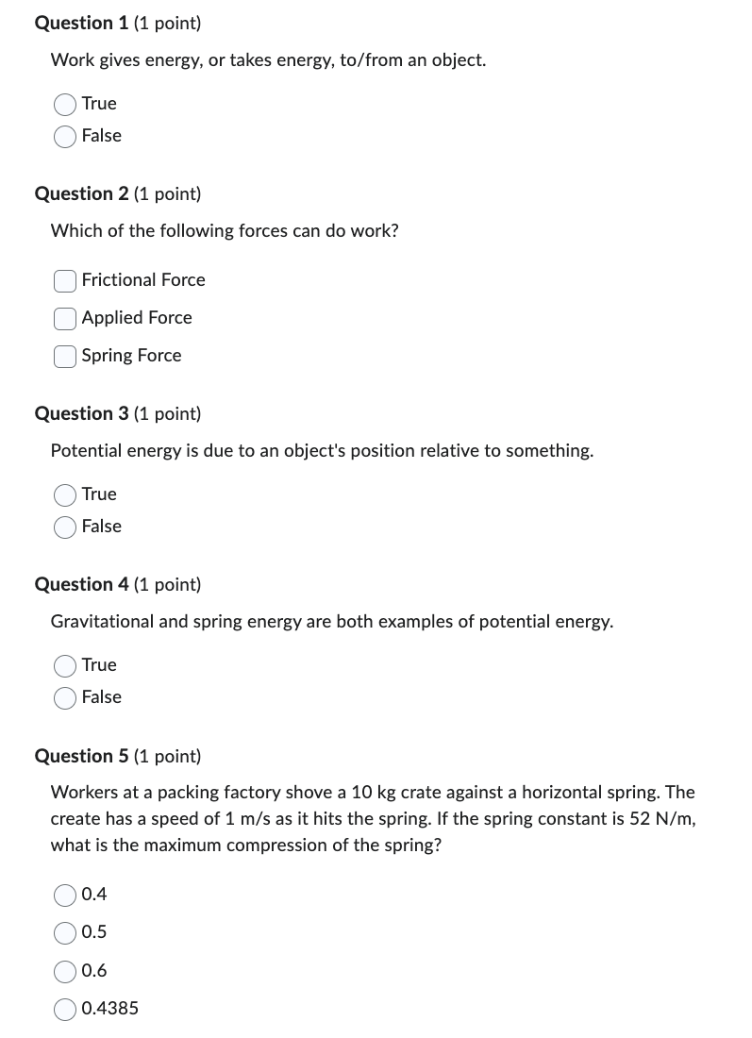This screenshot has width=752, height=1038.
Task: Select answer 0.4385 for Question 5
Action: pos(64,1008)
